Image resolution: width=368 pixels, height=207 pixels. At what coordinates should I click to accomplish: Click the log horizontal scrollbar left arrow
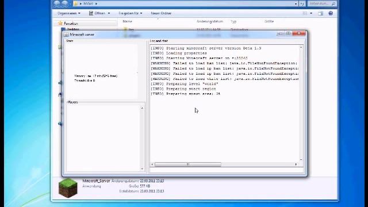tap(152, 164)
